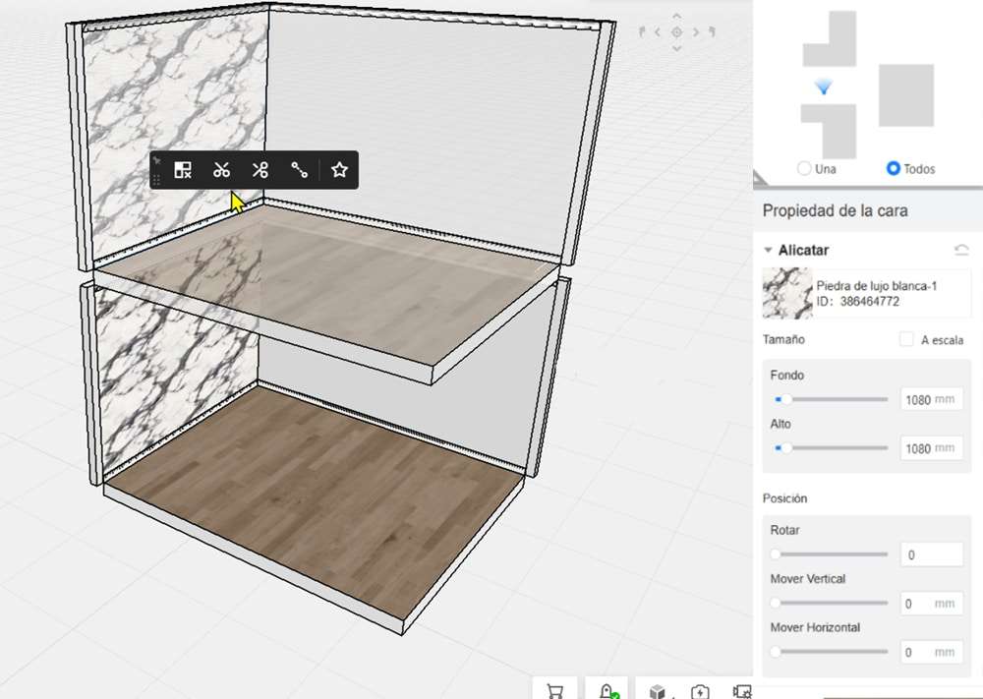The image size is (983, 699).
Task: Click the center target icon in view navigator
Action: (676, 32)
